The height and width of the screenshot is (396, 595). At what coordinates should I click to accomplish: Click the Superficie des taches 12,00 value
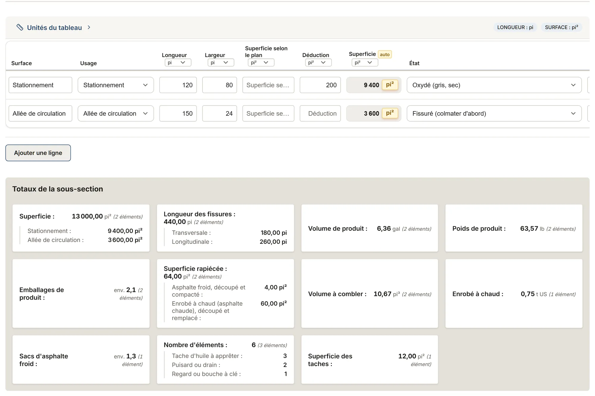coord(407,356)
